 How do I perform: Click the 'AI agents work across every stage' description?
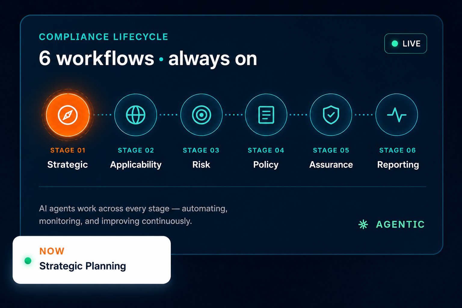tap(133, 215)
